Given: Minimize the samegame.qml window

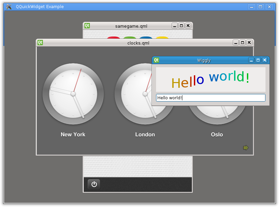Looking at the screenshot, I should coord(175,26).
